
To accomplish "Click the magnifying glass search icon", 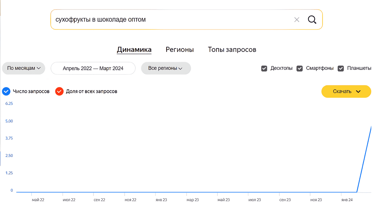I will pos(312,19).
